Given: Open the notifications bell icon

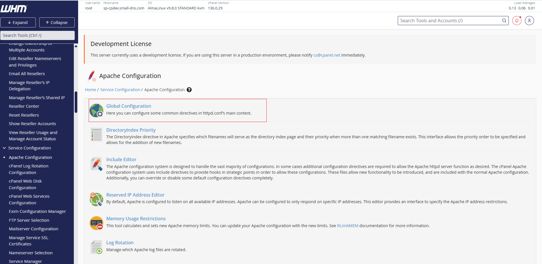Looking at the screenshot, I should pyautogui.click(x=517, y=21).
